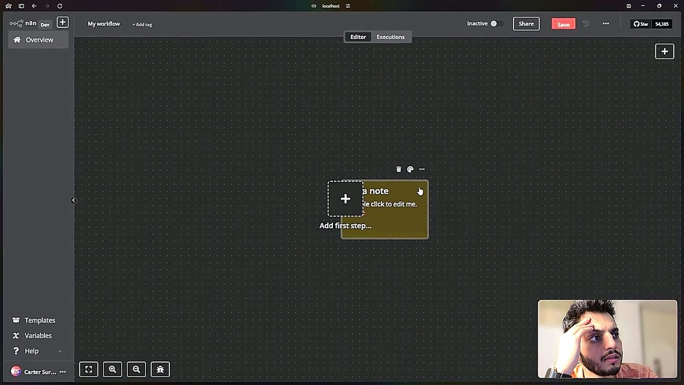The height and width of the screenshot is (385, 684).
Task: Toggle the Inactive workflow switch
Action: click(x=496, y=23)
